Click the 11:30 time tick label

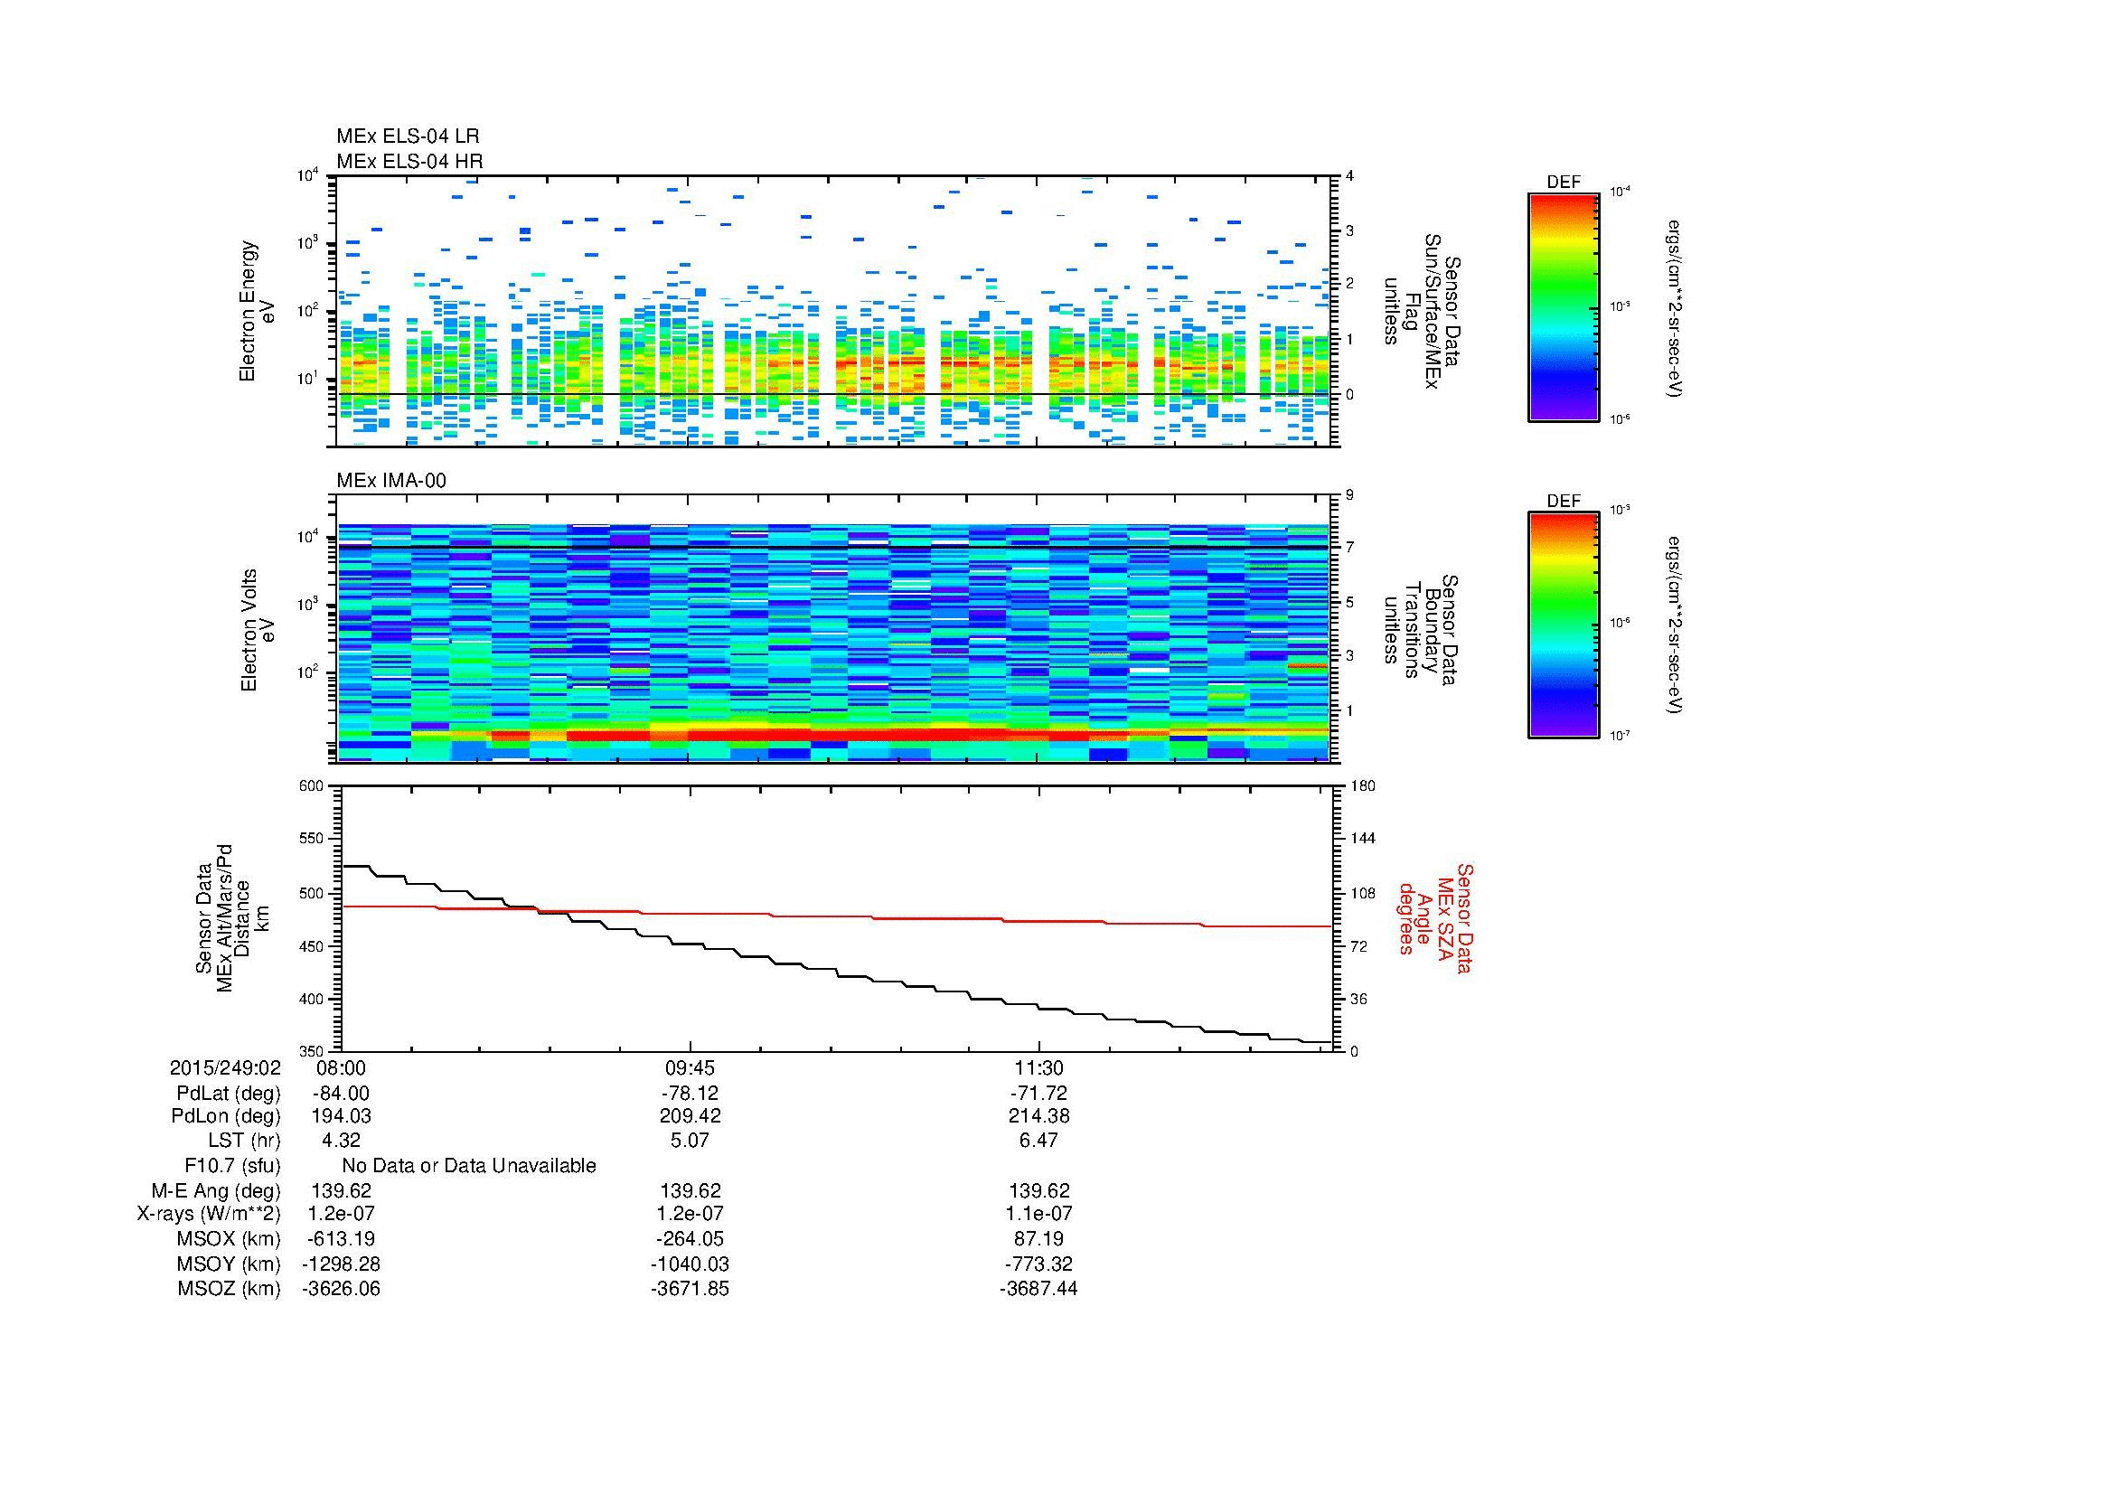[1039, 1068]
